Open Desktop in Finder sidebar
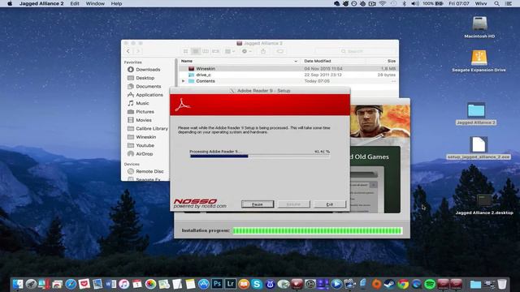Screen dimensions: 520x292 (x=141, y=78)
